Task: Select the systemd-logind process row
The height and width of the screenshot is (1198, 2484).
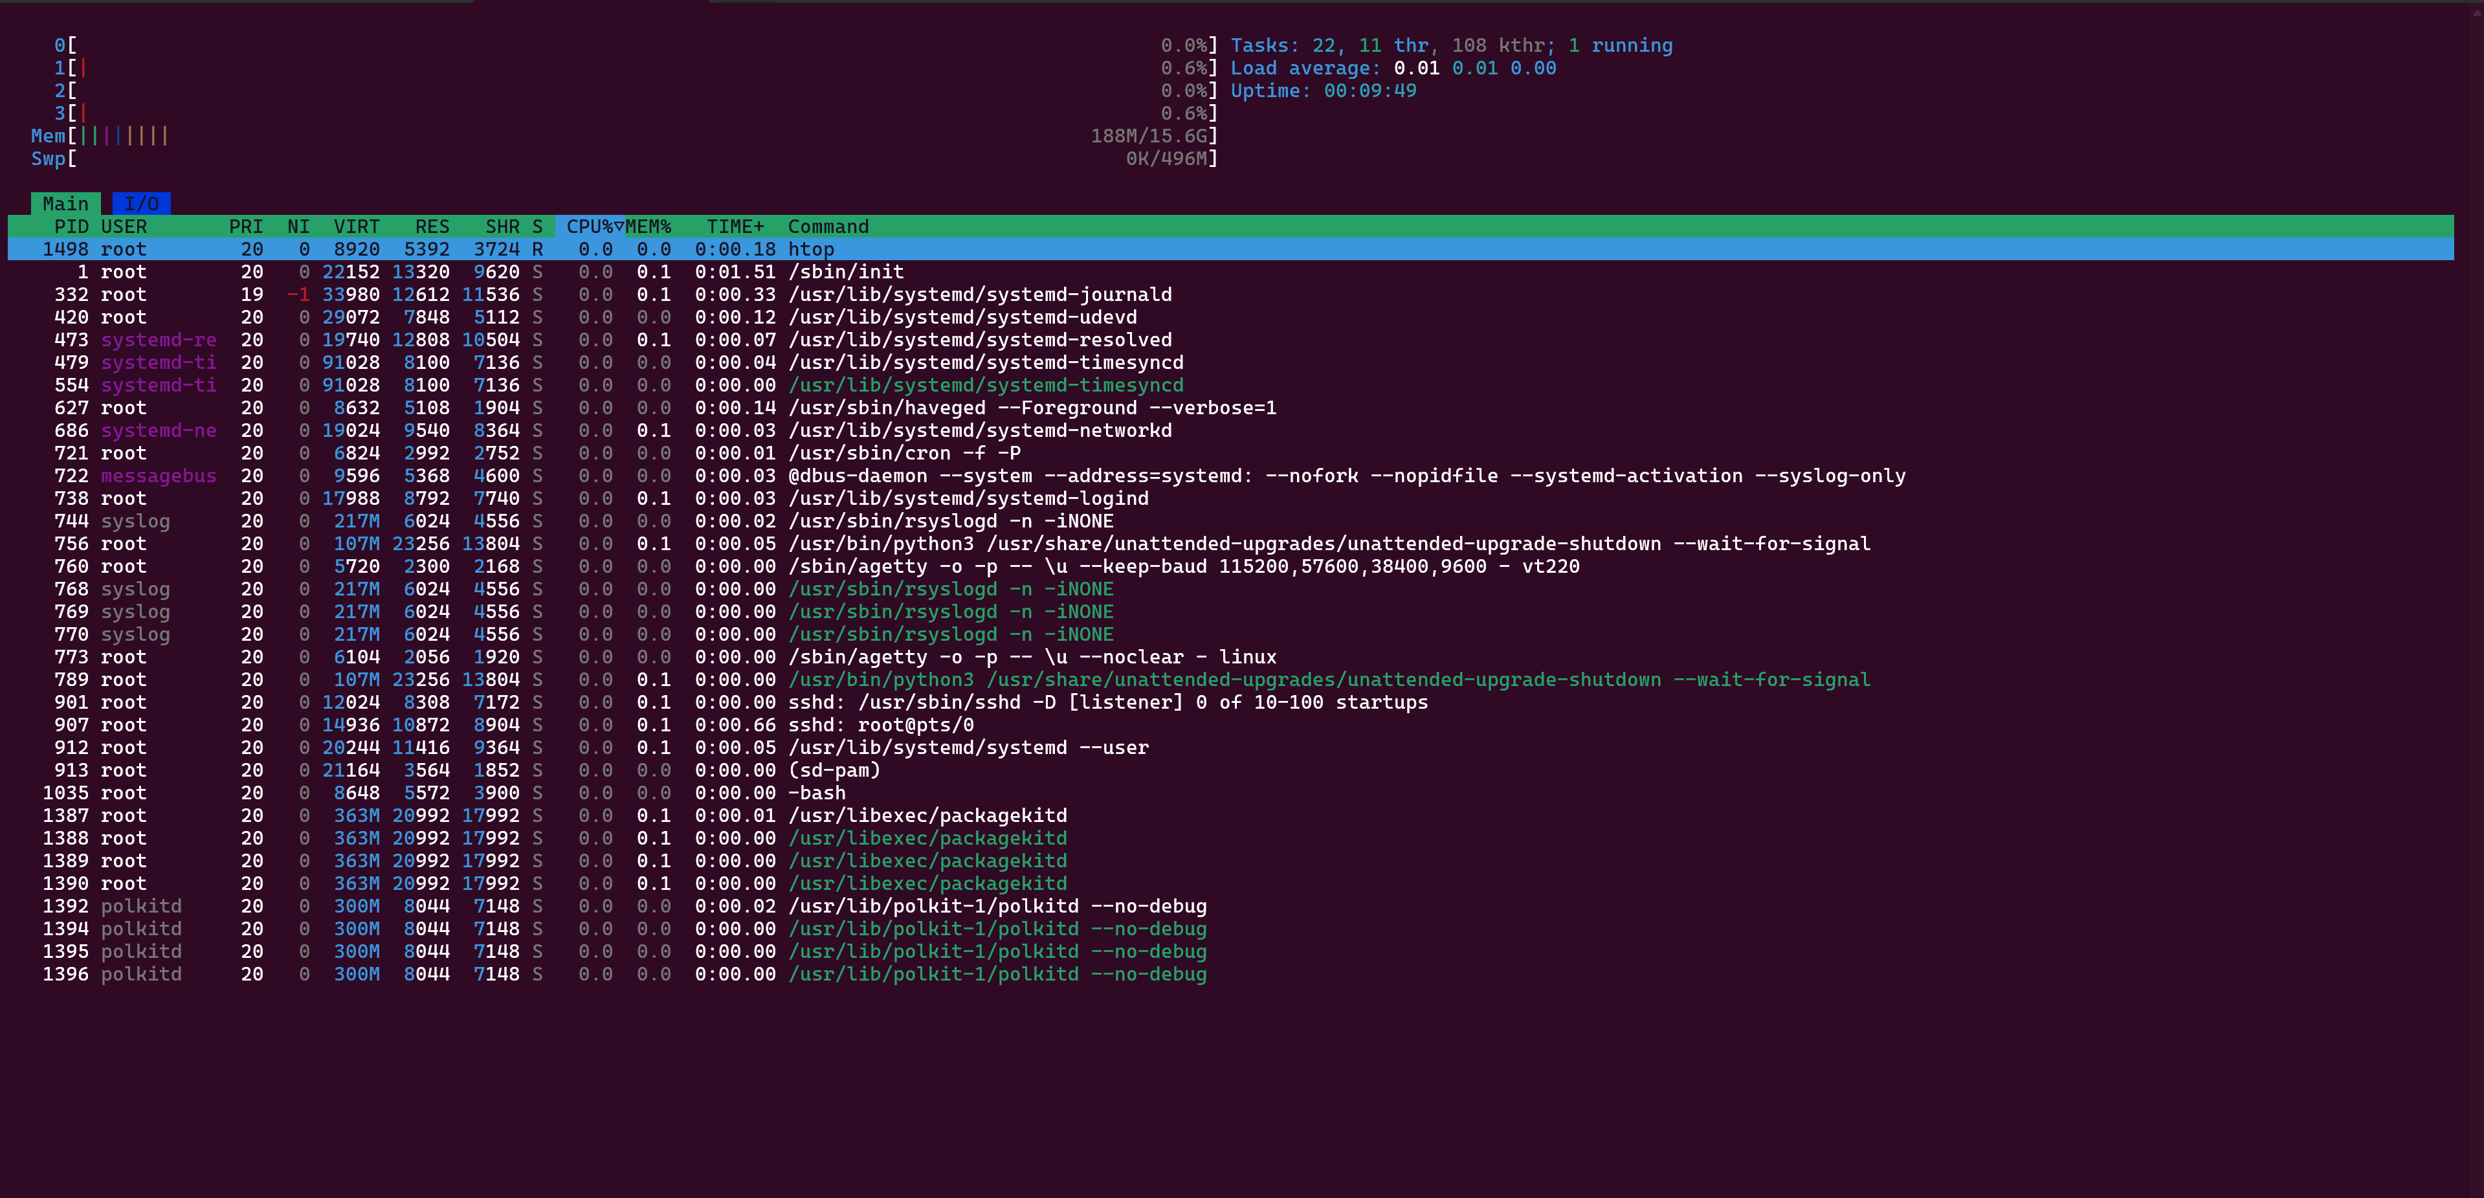Action: tap(1230, 499)
